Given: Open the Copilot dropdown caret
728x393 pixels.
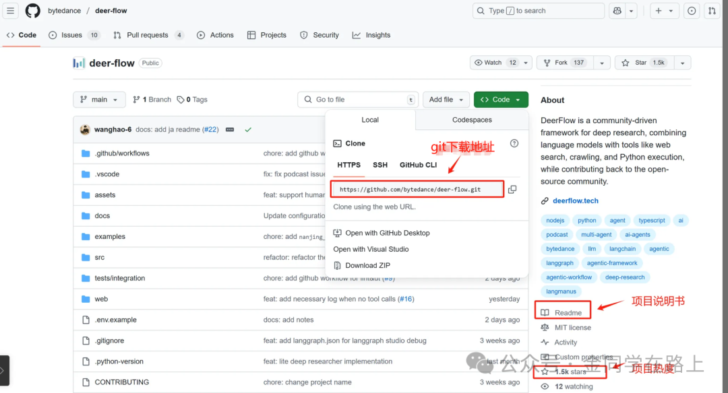Looking at the screenshot, I should (x=631, y=11).
